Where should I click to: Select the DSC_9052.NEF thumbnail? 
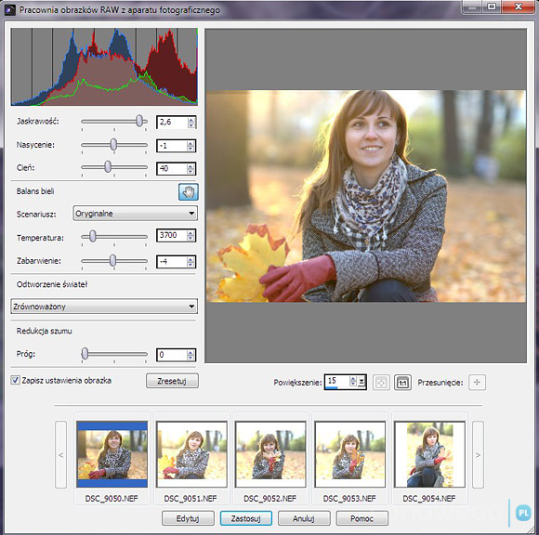(x=270, y=454)
